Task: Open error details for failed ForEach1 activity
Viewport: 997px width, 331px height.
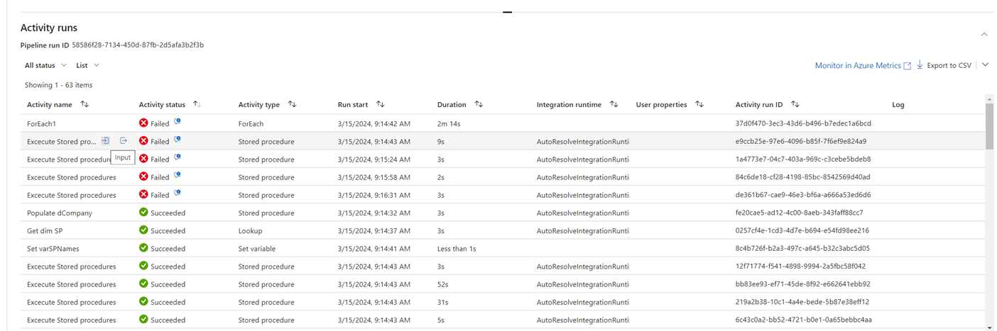Action: coord(178,123)
